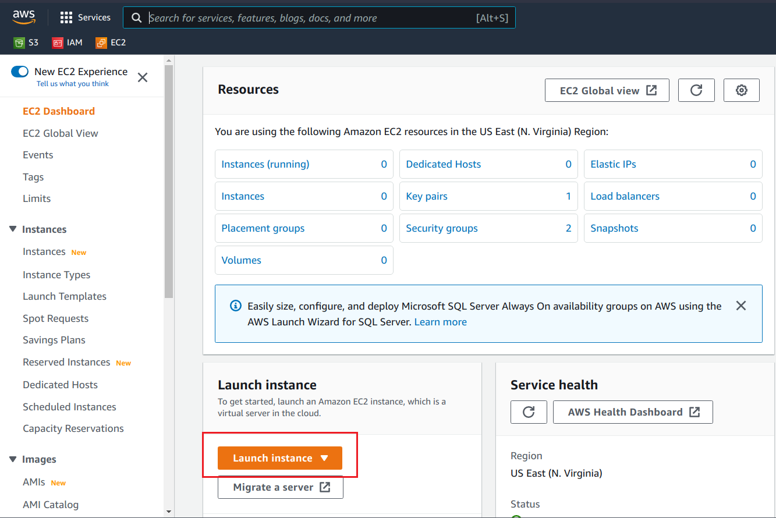The height and width of the screenshot is (518, 776).
Task: Select EC2 Dashboard in sidebar
Action: coord(59,111)
